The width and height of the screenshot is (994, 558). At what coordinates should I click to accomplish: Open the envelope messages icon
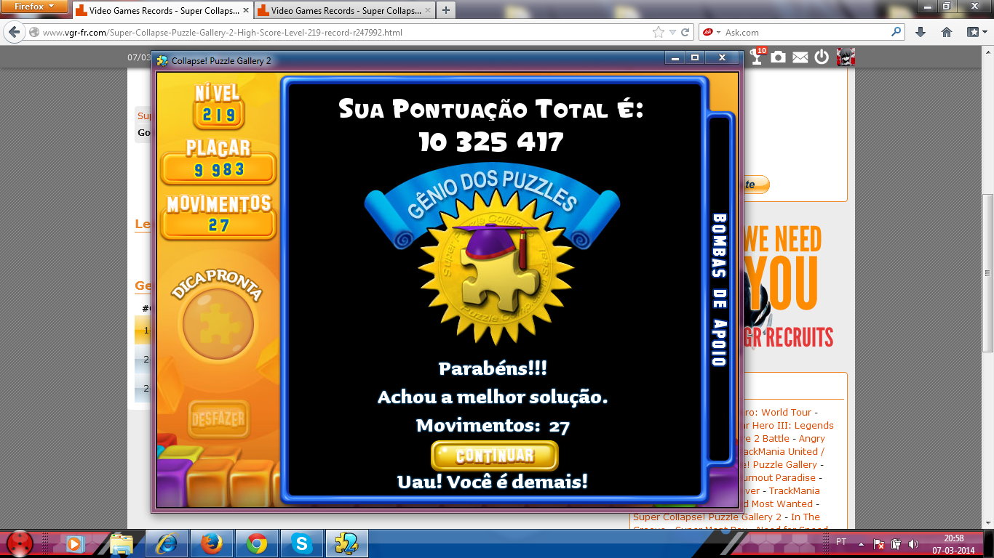coord(800,57)
